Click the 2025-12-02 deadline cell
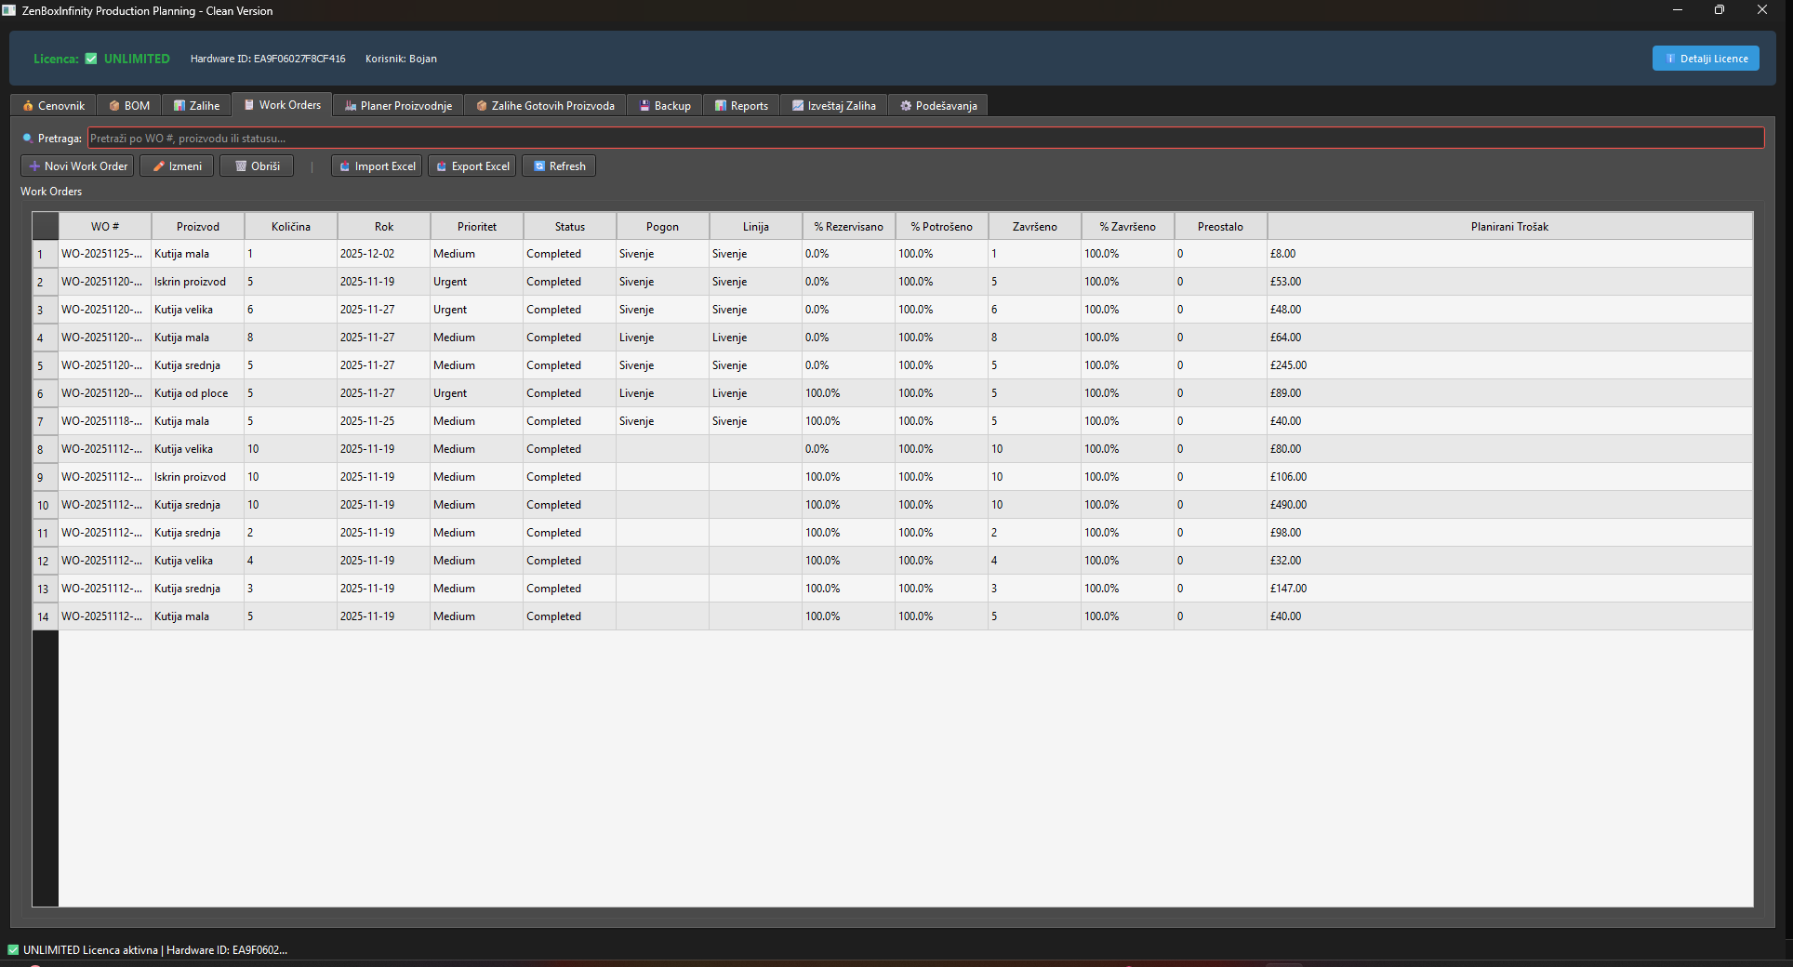The image size is (1793, 967). 384,254
